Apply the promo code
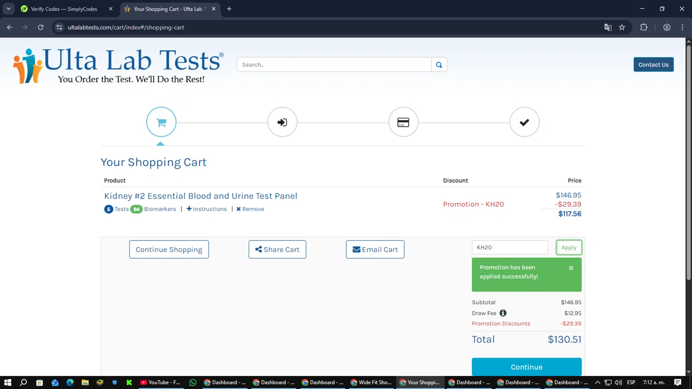 tap(569, 248)
